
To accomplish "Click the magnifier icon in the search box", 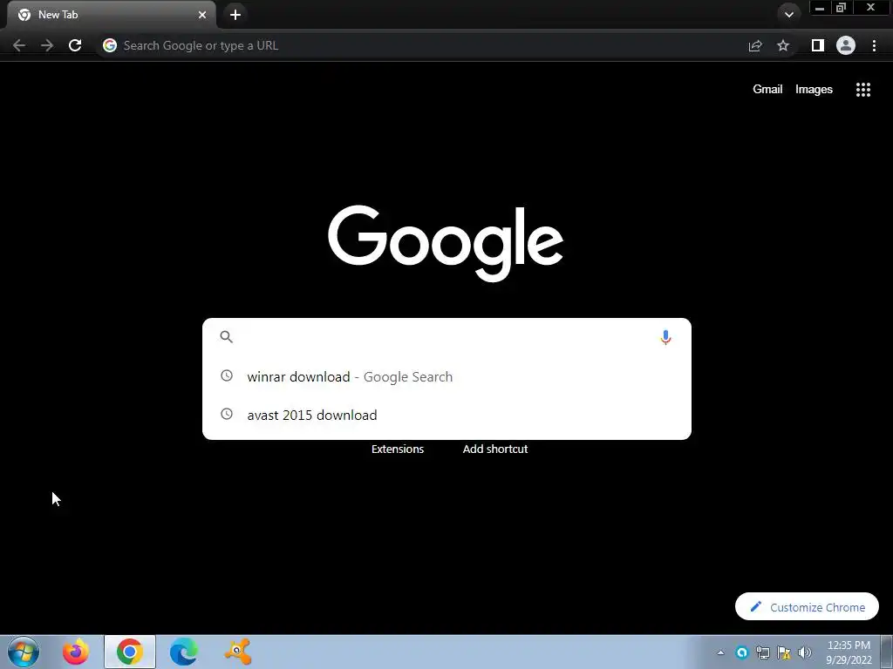I will [226, 337].
